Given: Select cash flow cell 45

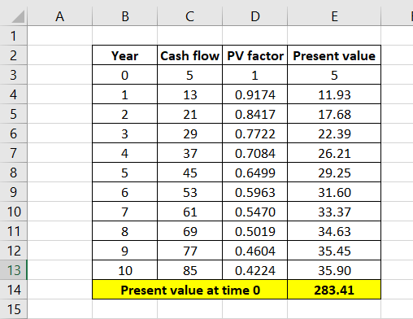Looking at the screenshot, I should (189, 173).
